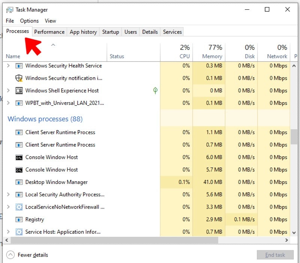Image resolution: width=300 pixels, height=263 pixels.
Task: Select "Local Security Authority Process..." name
Action: click(x=65, y=194)
